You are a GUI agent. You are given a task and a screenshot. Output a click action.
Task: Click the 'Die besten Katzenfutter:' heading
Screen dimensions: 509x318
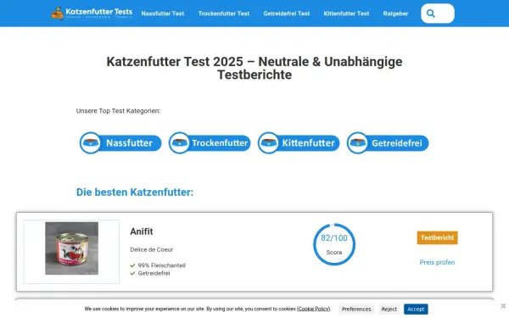coord(135,192)
